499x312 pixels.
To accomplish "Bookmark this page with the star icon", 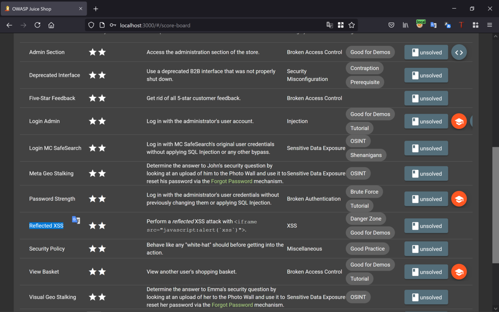I will [x=351, y=25].
